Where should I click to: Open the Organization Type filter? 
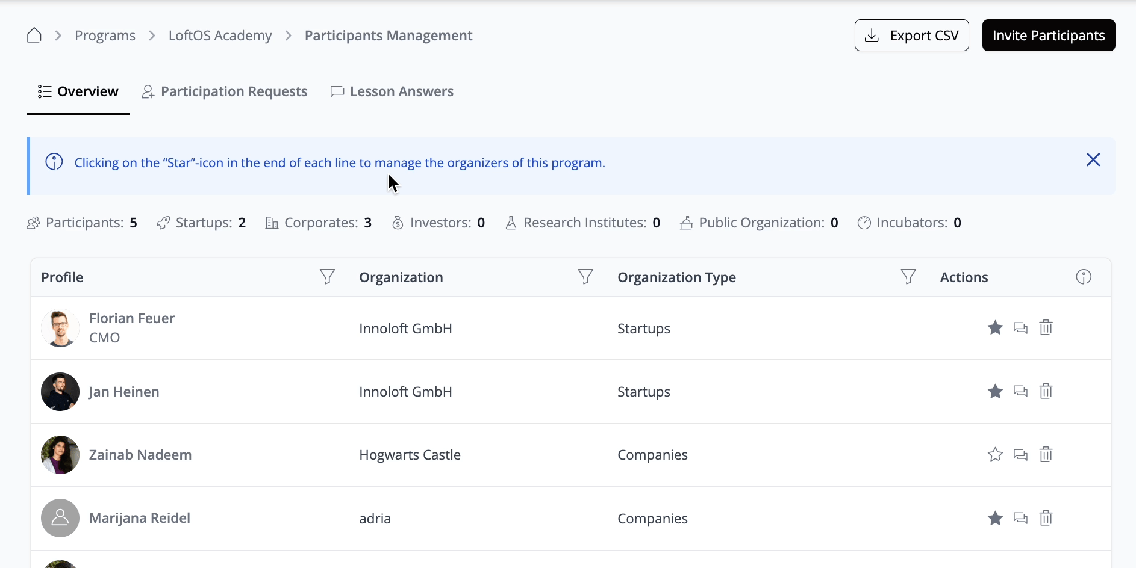pyautogui.click(x=908, y=277)
